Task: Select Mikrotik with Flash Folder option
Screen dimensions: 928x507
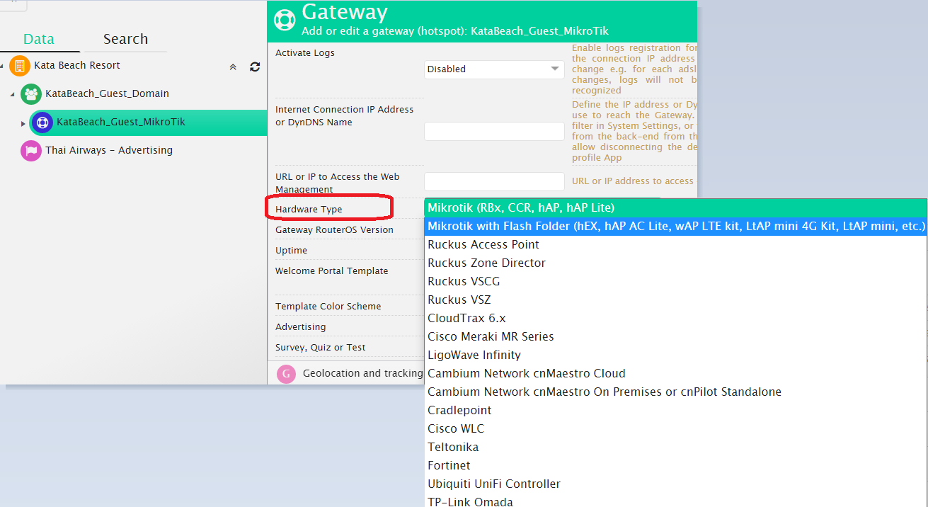Action: pyautogui.click(x=675, y=226)
